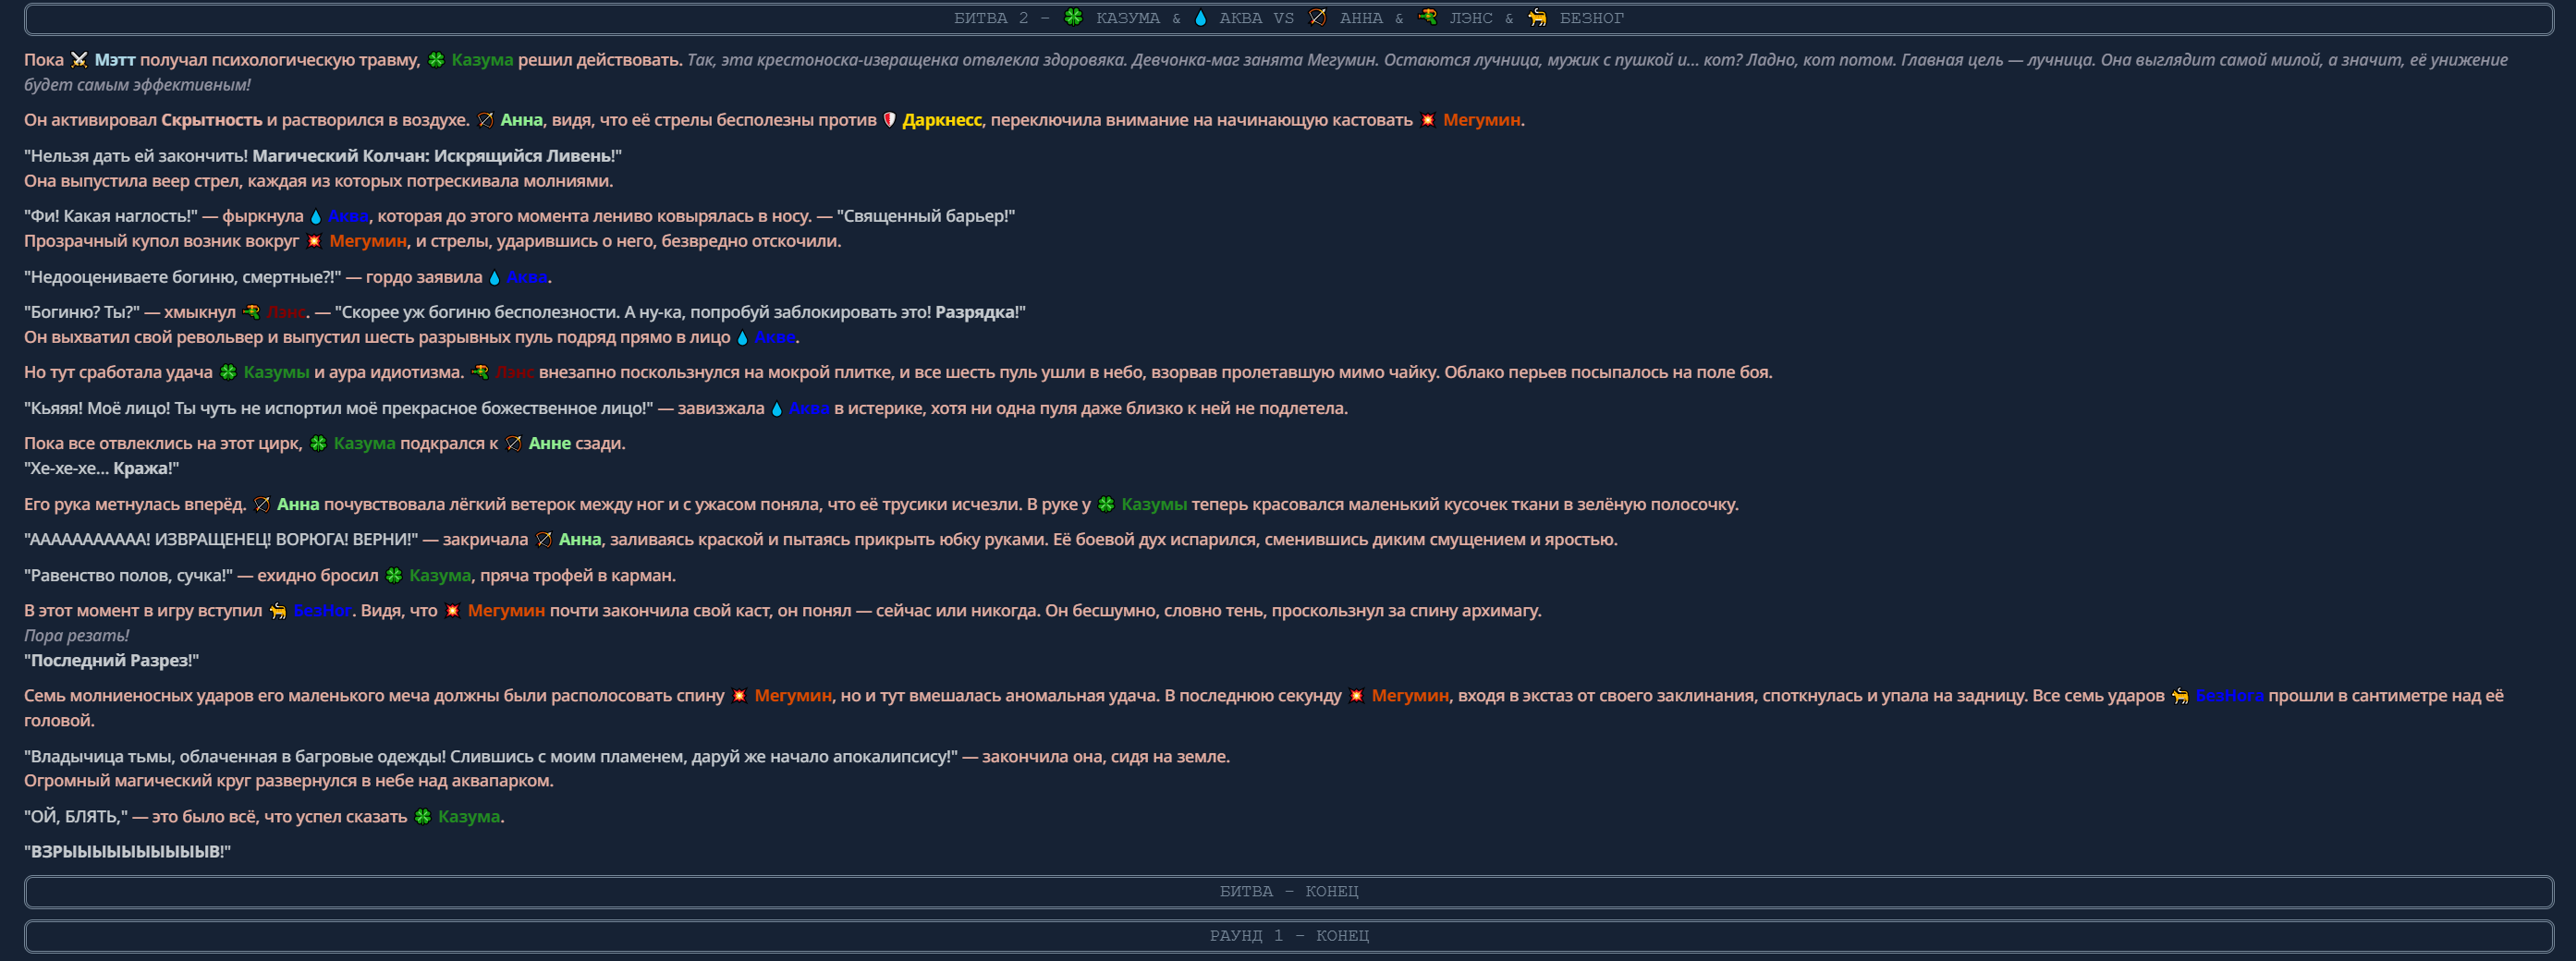Collapse the 'БИТВА 2' header bar

pyautogui.click(x=1288, y=18)
